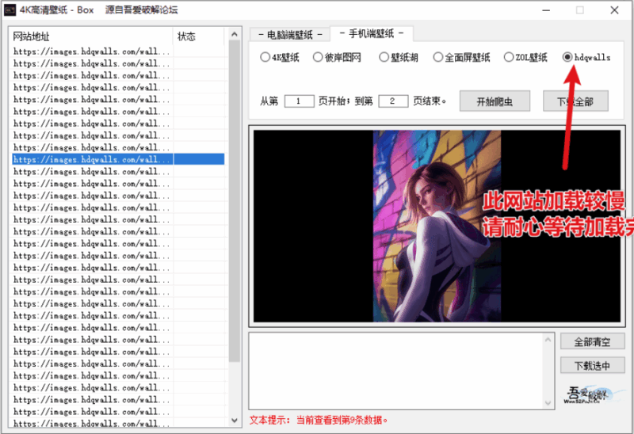This screenshot has height=434, width=634.
Task: Click the first URL in the list
Action: [x=91, y=51]
